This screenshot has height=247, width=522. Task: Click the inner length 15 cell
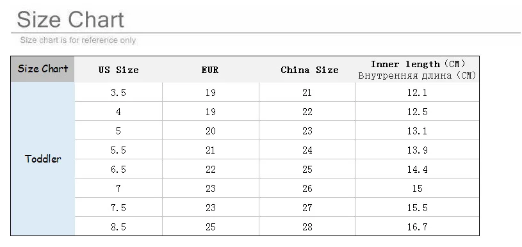418,189
